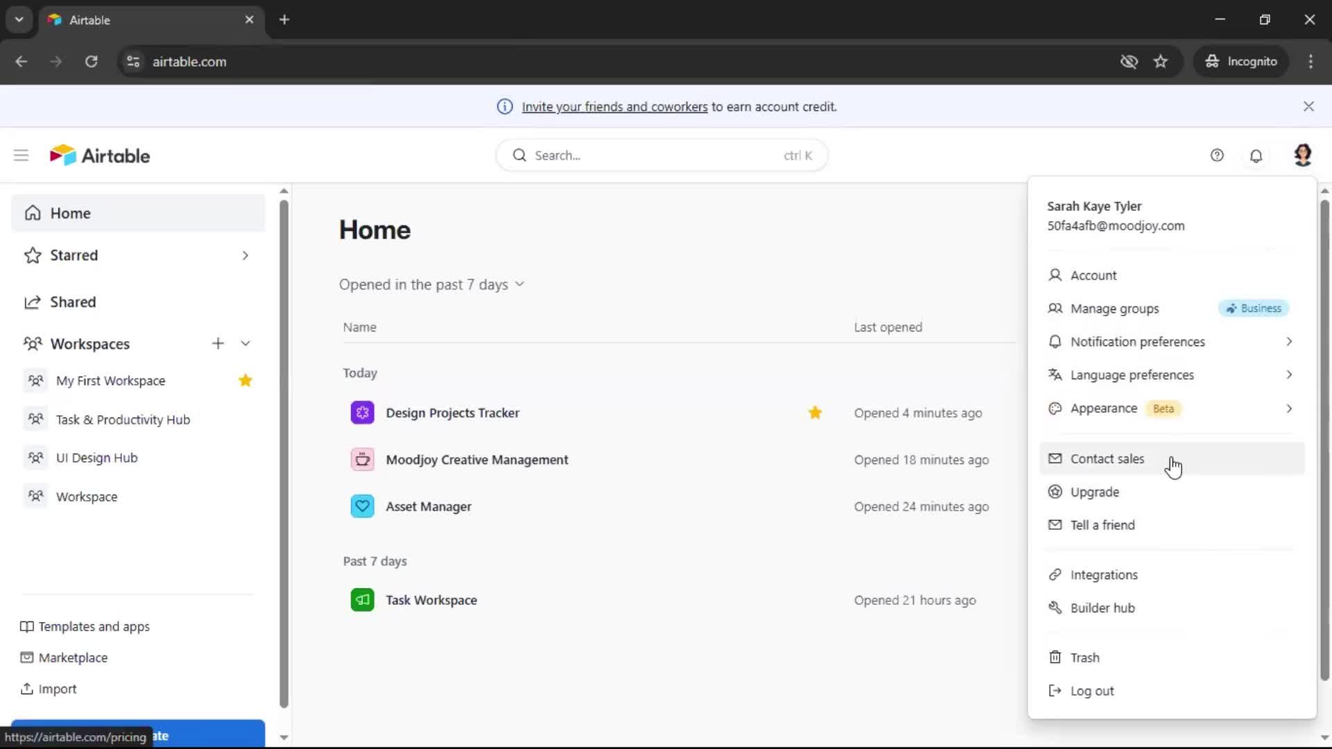
Task: Open a new browser tab
Action: tap(284, 19)
